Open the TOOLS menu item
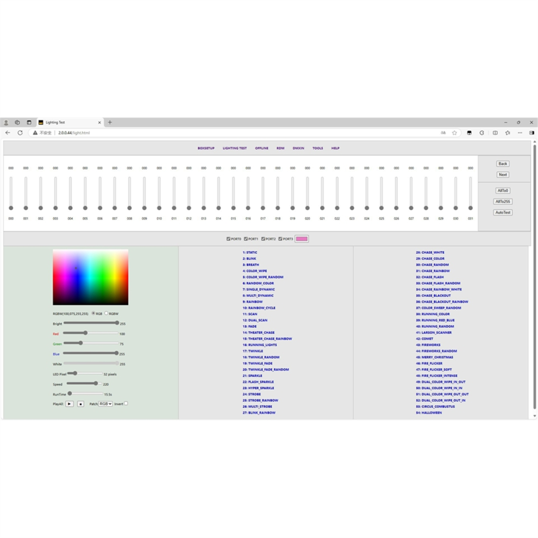Screen dimensions: 538x538 (317, 148)
